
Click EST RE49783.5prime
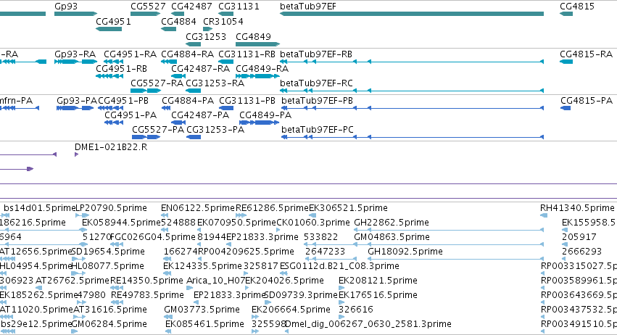coord(117,302)
